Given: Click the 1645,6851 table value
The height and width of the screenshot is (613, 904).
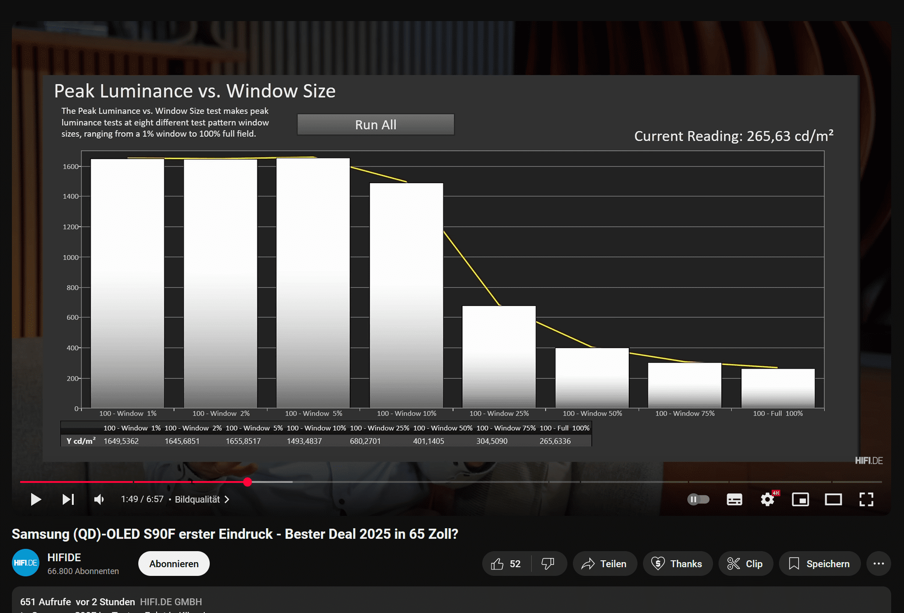Looking at the screenshot, I should [182, 441].
